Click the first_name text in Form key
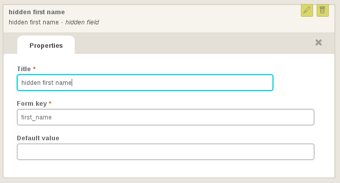 [37, 117]
